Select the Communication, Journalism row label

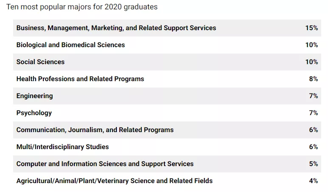pos(95,130)
